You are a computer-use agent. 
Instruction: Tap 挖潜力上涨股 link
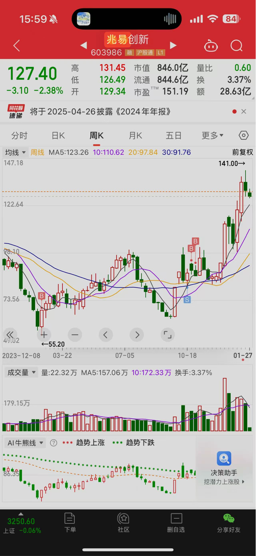[224, 482]
